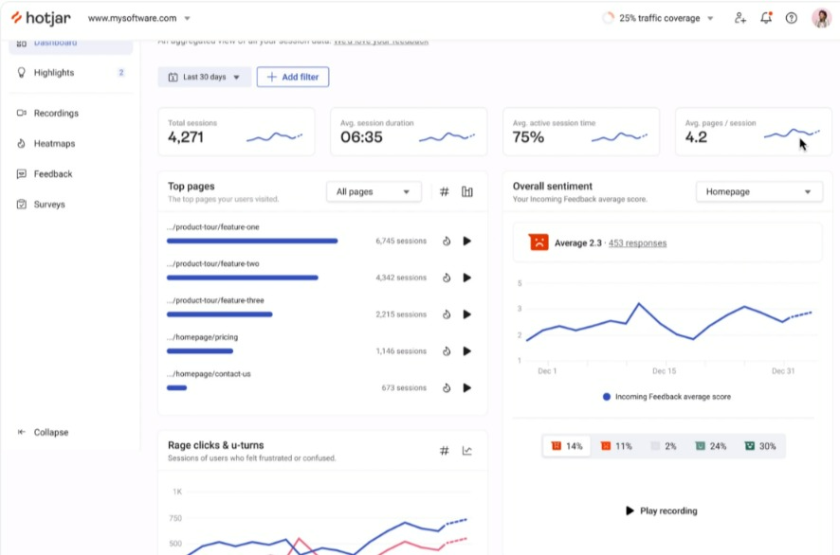Play recordings for homepage/contact-us page
Image resolution: width=840 pixels, height=555 pixels.
pyautogui.click(x=466, y=388)
